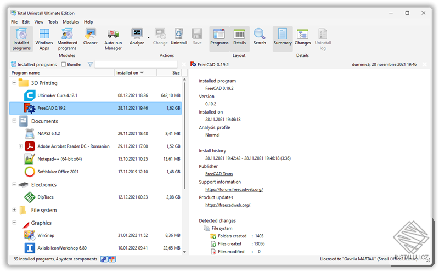Switch to the Windows Apps module
Viewport: 439px width, 272px height.
(44, 39)
